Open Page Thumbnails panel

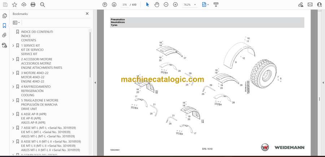point(4,16)
